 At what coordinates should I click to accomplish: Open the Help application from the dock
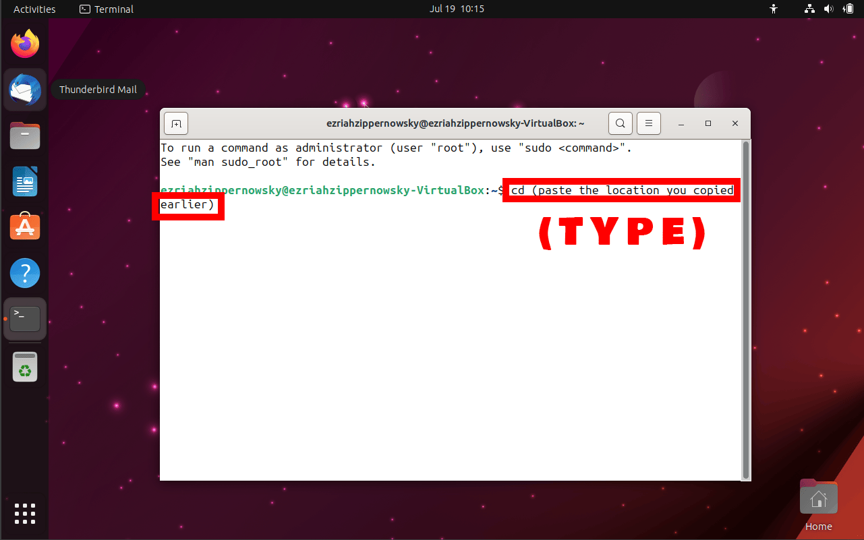point(24,272)
